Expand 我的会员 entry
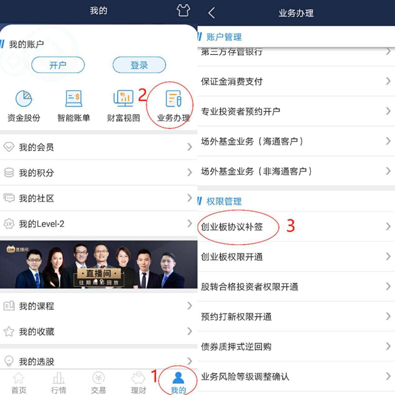This screenshot has height=395, width=395. [x=98, y=147]
